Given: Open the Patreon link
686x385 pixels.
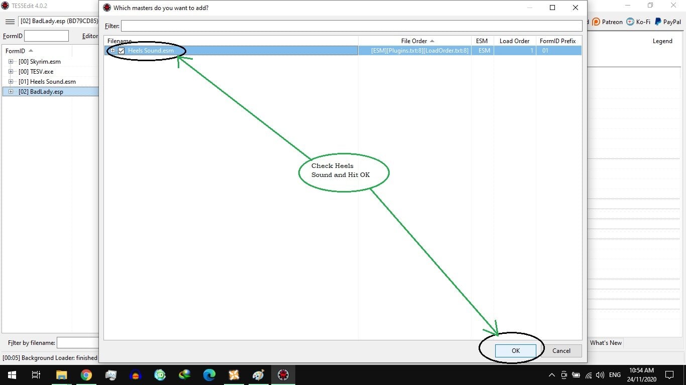Looking at the screenshot, I should [608, 22].
